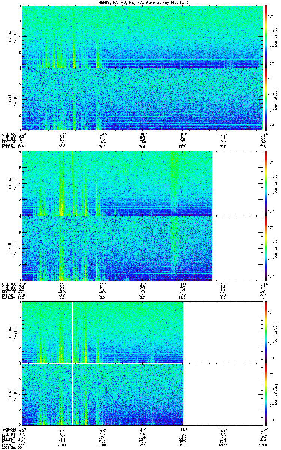Click the PSD [nT²/Hz] label beside THA BL

coord(276,36)
